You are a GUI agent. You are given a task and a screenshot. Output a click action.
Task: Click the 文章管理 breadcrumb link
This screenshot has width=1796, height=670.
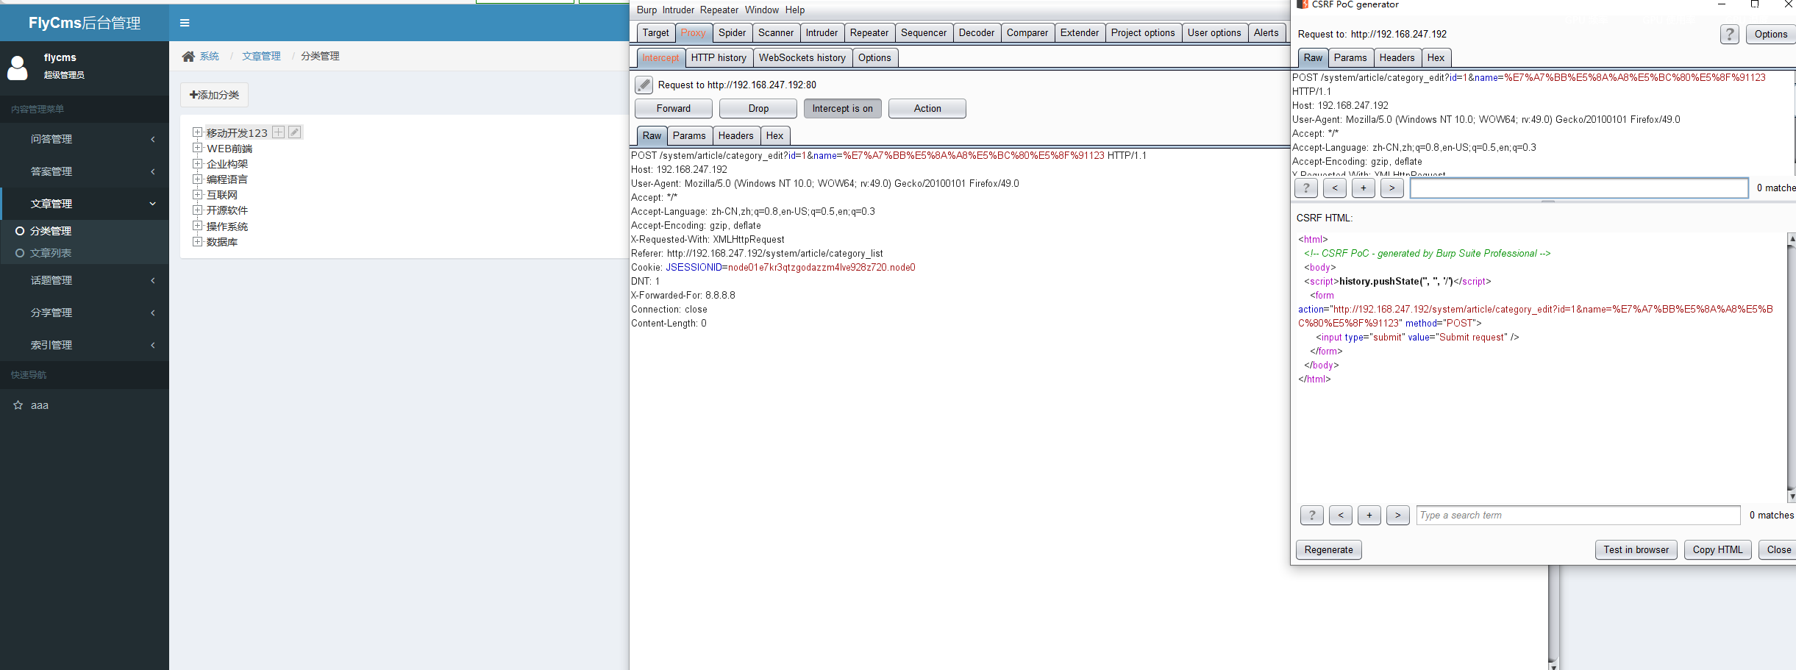261,56
